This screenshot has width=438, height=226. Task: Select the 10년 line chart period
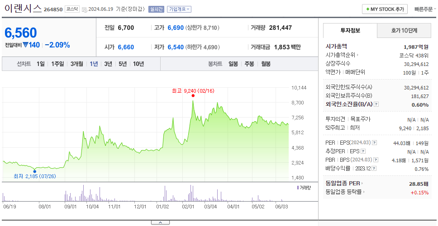pyautogui.click(x=138, y=64)
